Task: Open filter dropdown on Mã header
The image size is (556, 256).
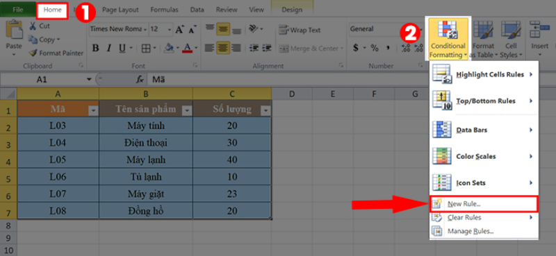Action: click(93, 111)
